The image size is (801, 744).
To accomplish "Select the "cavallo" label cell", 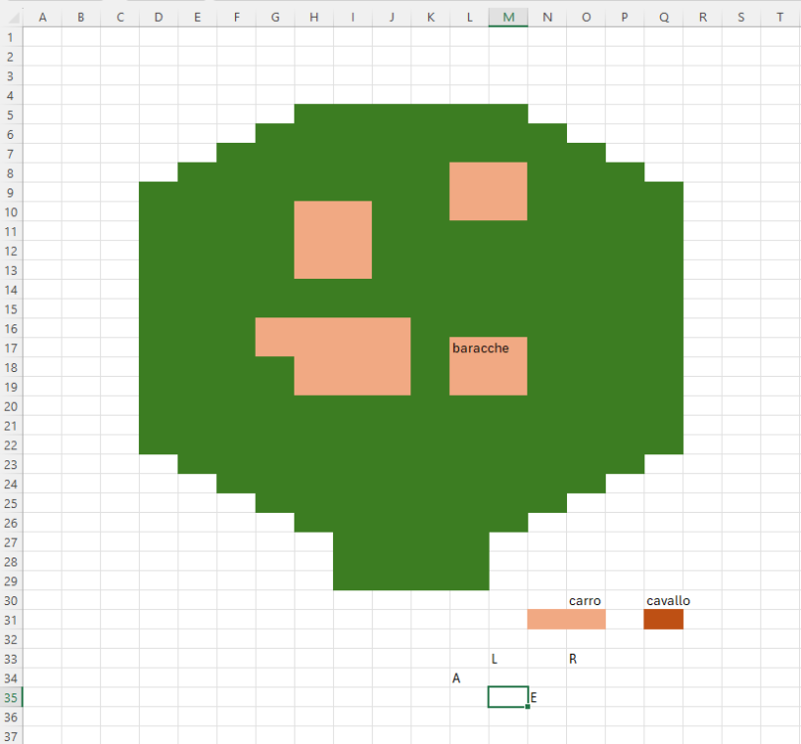I will click(663, 601).
